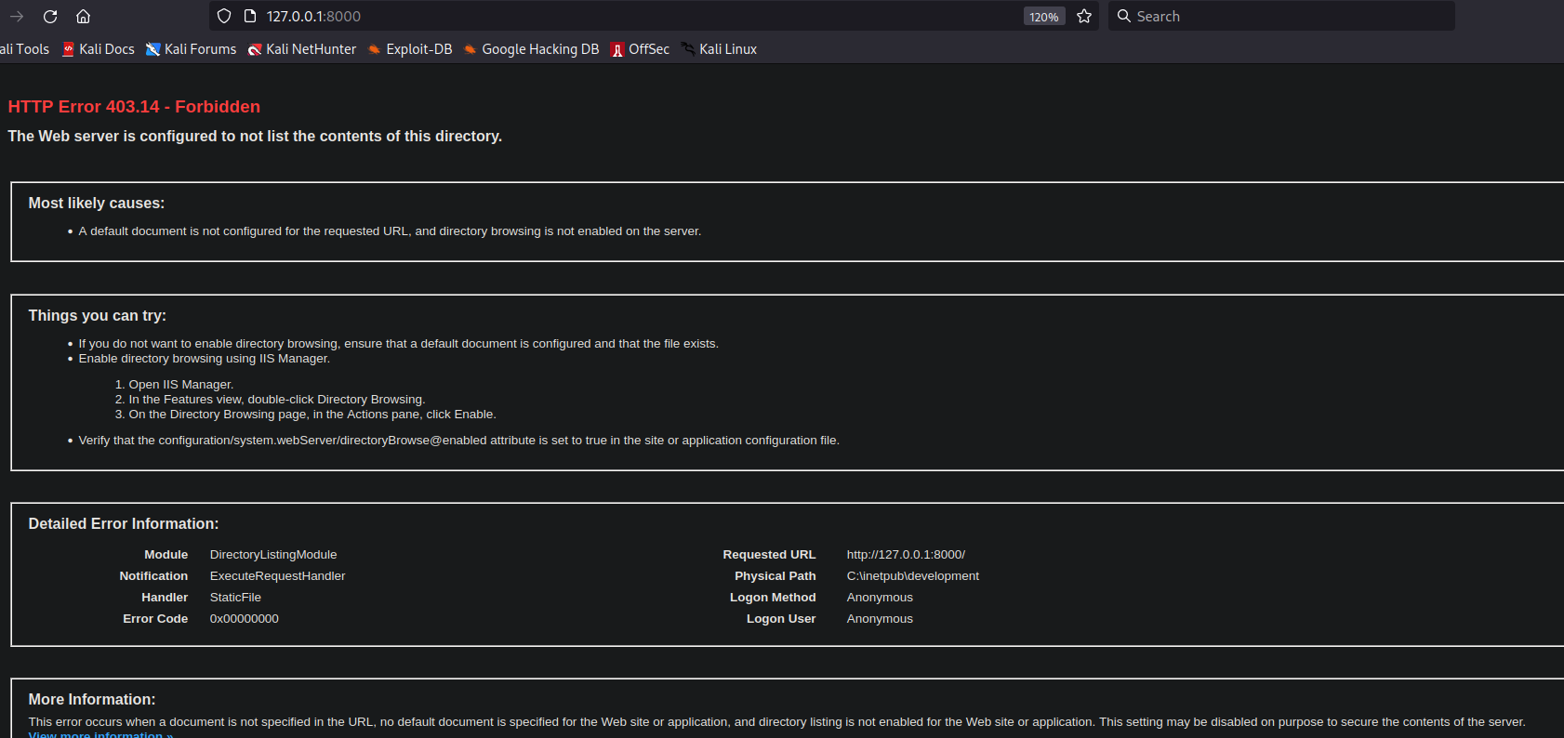Click the forward navigation arrow
This screenshot has width=1564, height=738.
[x=17, y=17]
